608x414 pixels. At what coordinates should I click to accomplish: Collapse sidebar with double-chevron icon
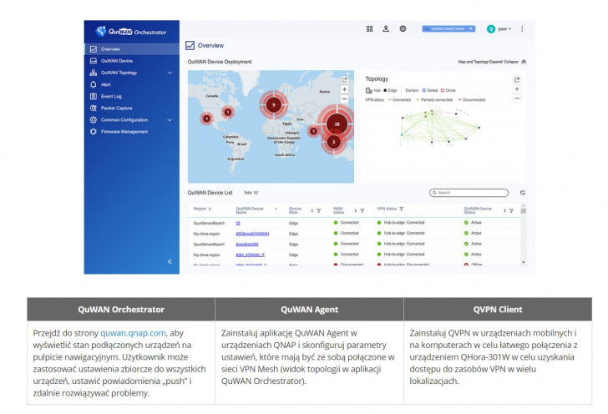[x=170, y=261]
